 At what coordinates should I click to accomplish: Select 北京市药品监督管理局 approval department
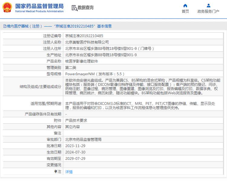tap(83, 140)
